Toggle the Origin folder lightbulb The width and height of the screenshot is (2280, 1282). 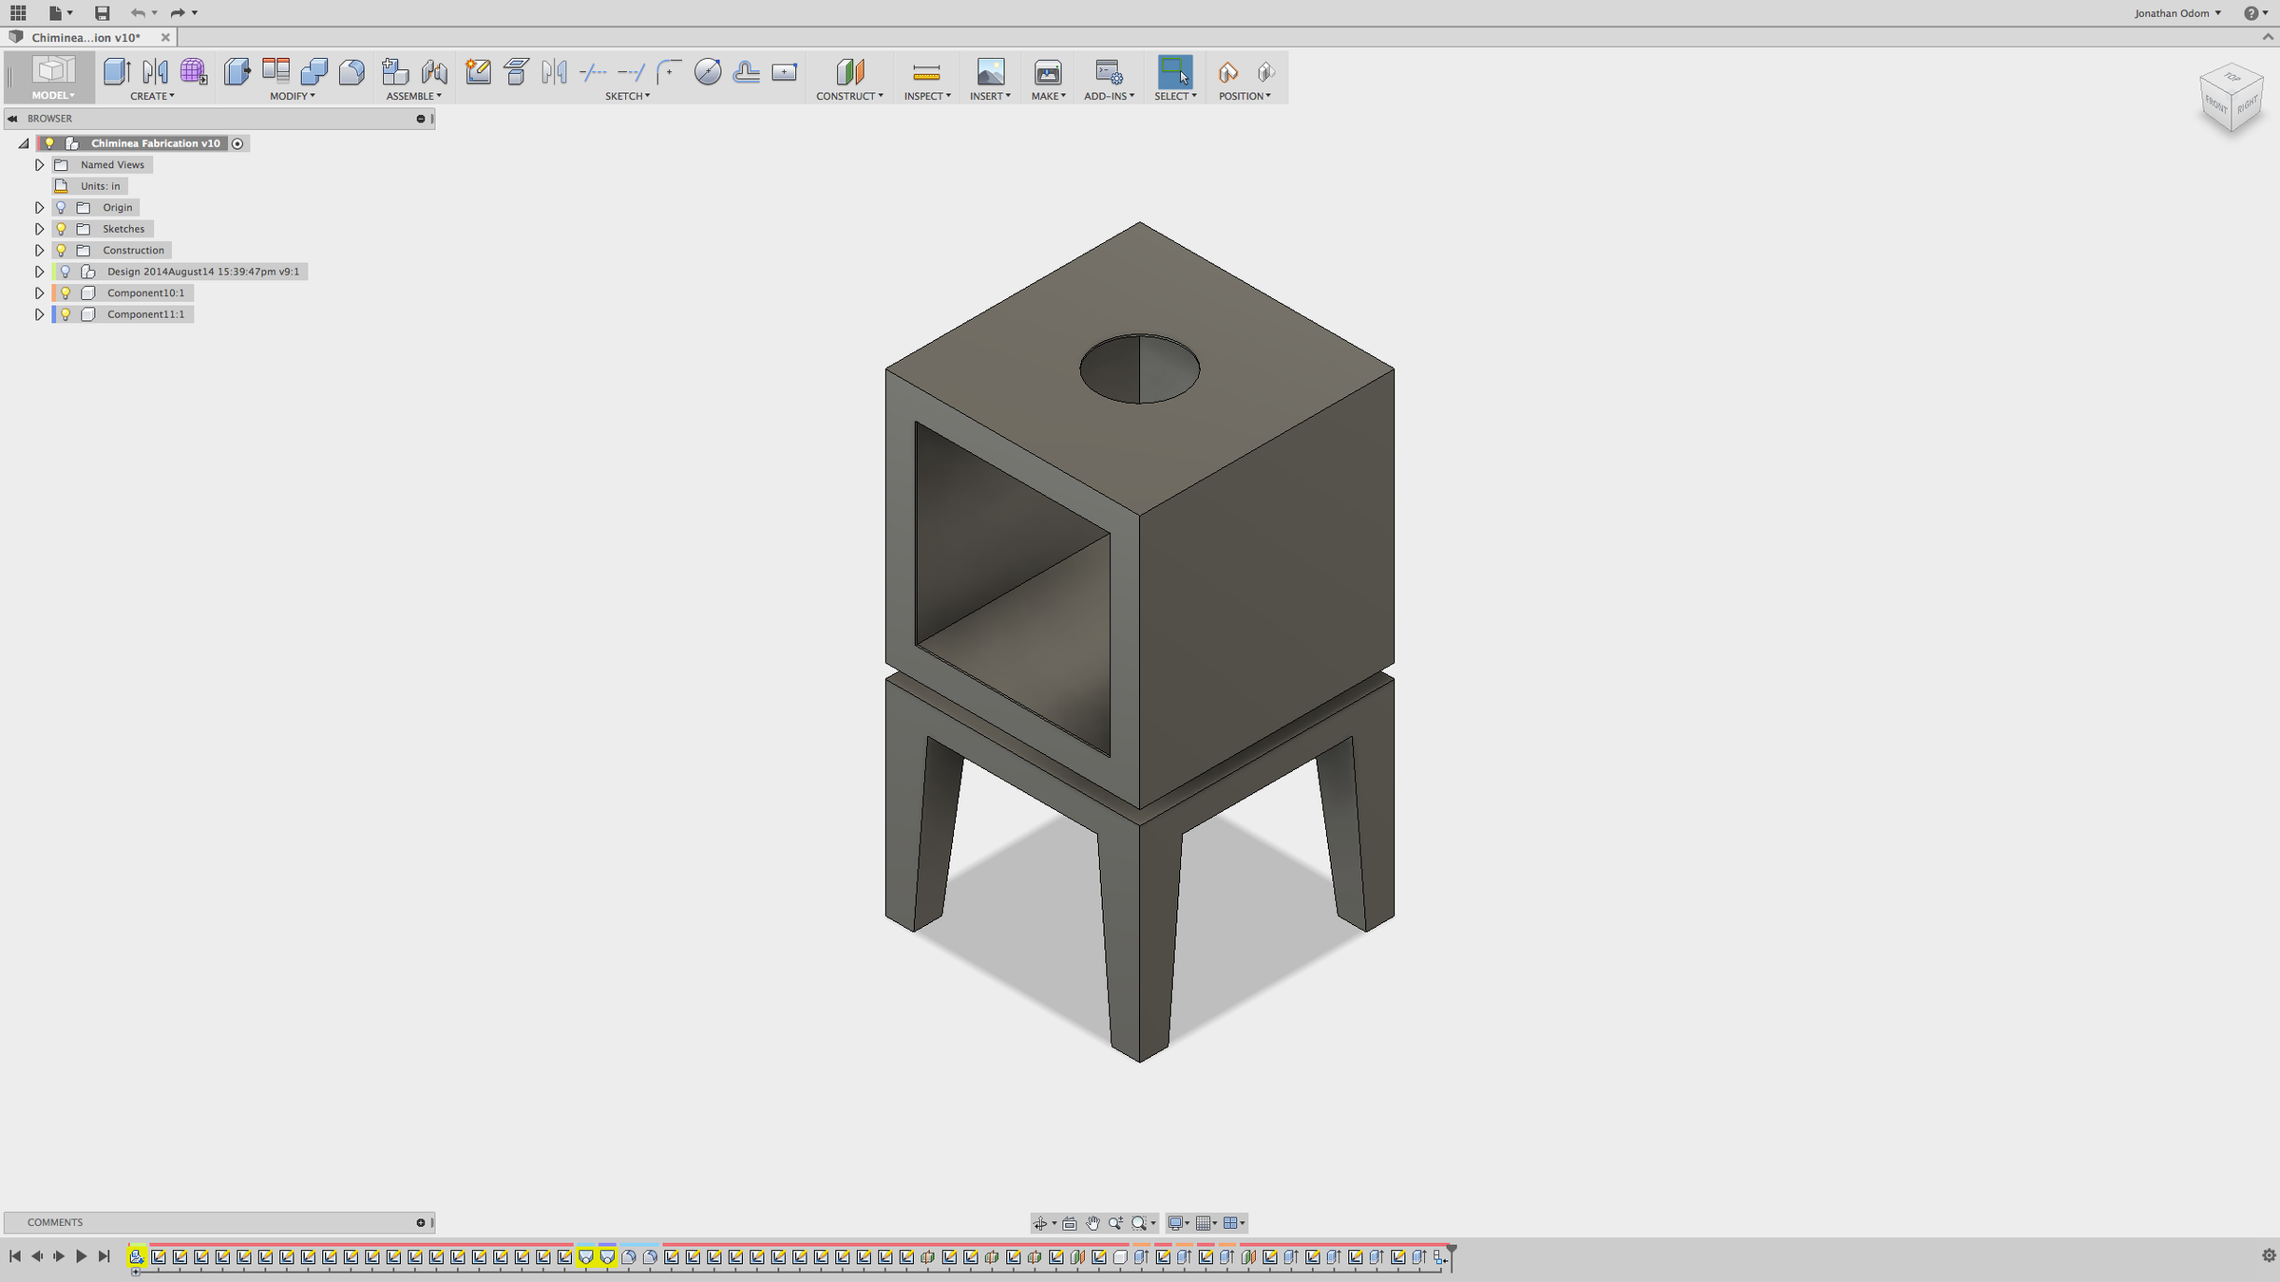61,207
